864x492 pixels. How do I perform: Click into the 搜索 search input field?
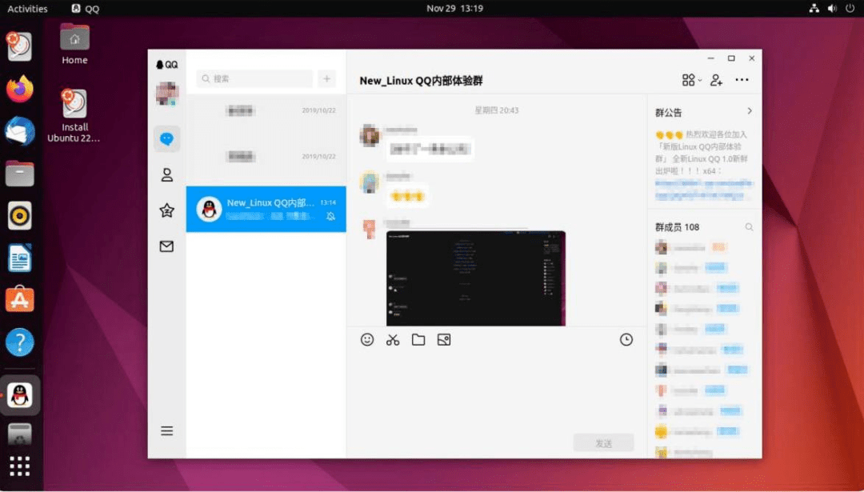pos(254,78)
